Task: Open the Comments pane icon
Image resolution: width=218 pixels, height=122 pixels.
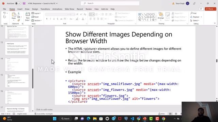Action: (x=201, y=9)
